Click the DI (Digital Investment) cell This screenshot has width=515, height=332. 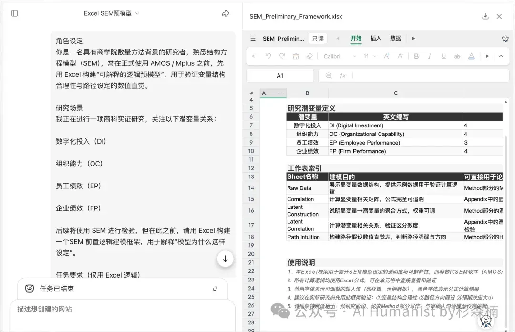[395, 125]
